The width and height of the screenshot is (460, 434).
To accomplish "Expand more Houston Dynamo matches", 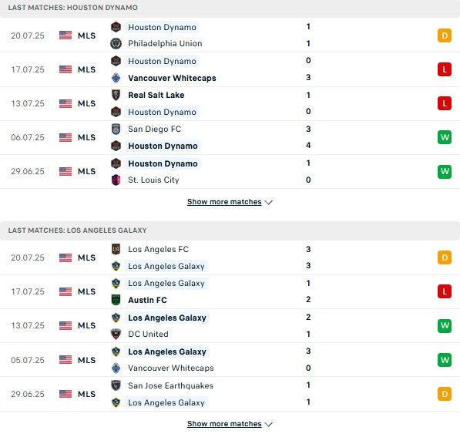I will [224, 202].
